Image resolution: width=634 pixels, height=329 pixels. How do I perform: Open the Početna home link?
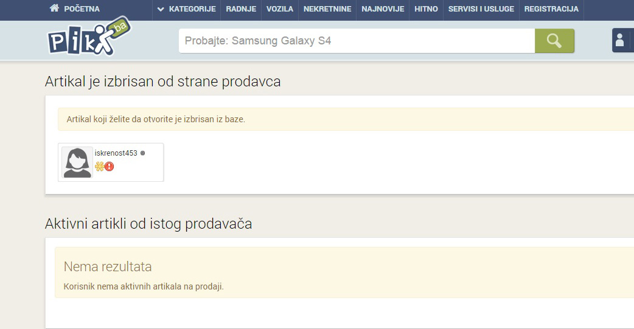point(82,9)
